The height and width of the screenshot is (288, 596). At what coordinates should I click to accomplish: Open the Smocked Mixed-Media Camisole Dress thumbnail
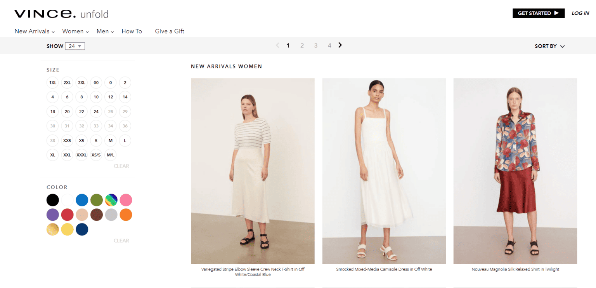click(x=384, y=171)
